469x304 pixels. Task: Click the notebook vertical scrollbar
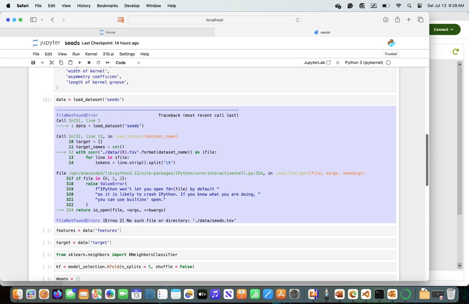tap(427, 160)
